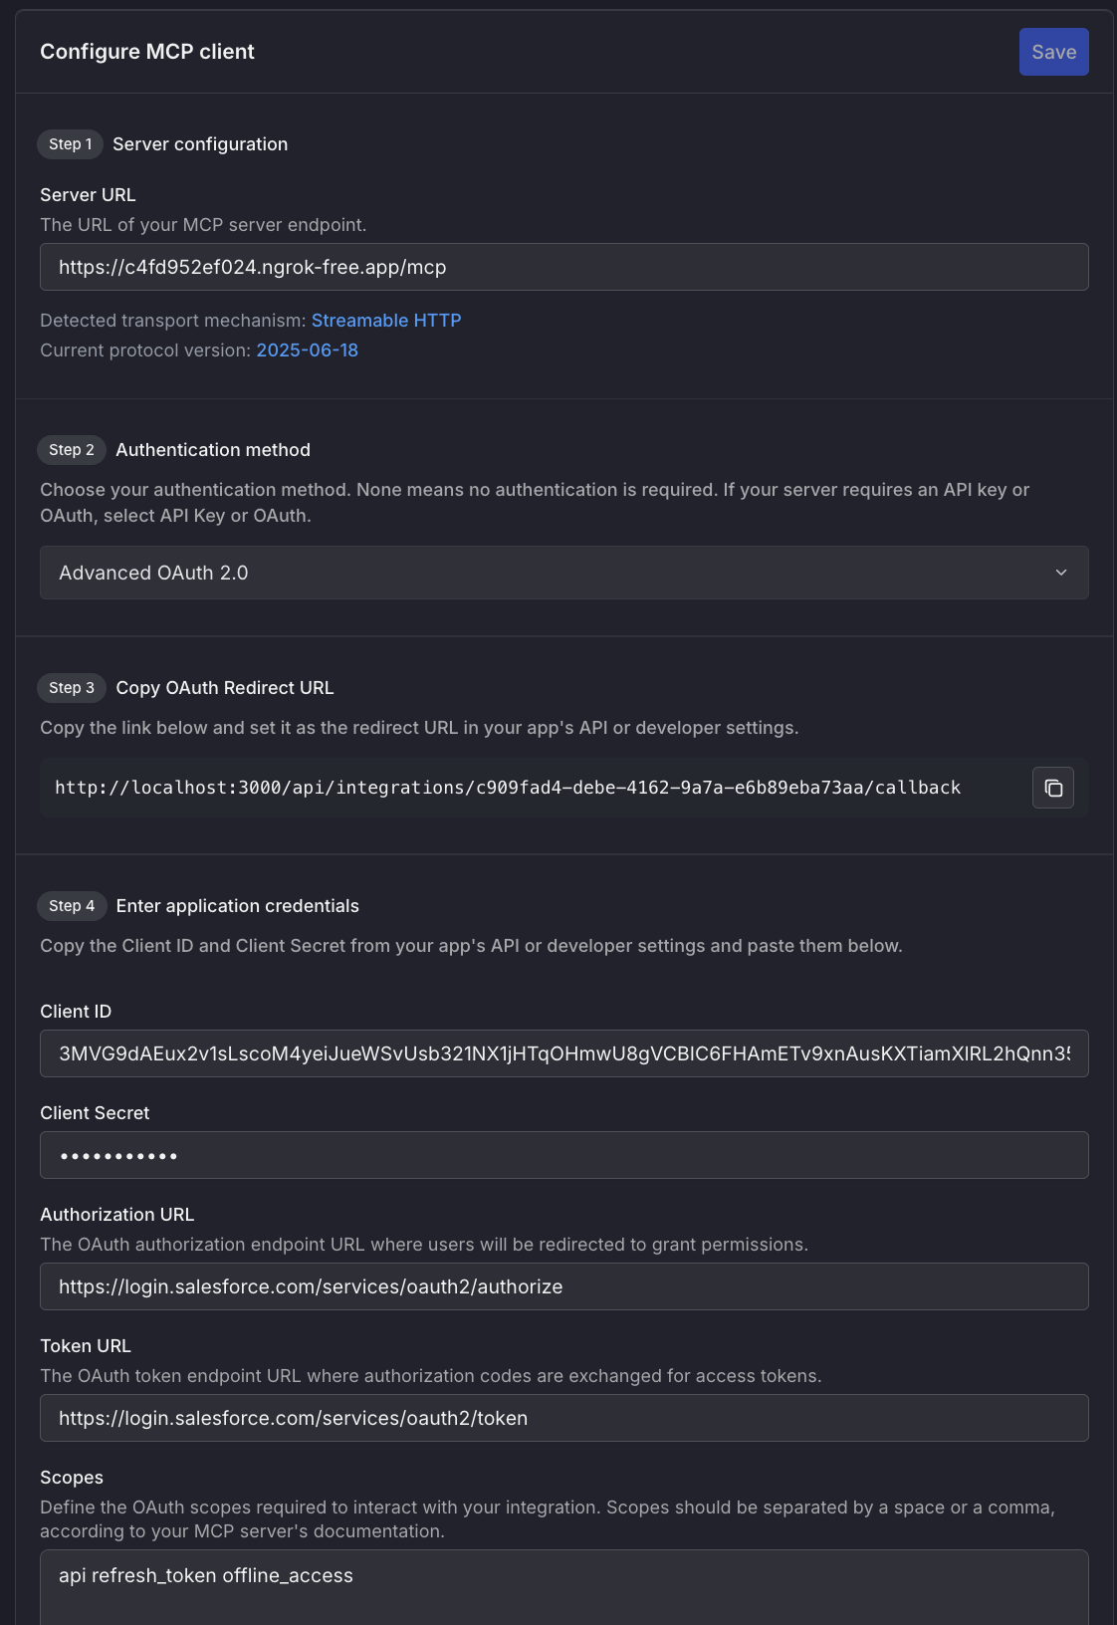Viewport: 1117px width, 1625px height.
Task: Click the Step 2 Authentication method badge
Action: pos(71,449)
